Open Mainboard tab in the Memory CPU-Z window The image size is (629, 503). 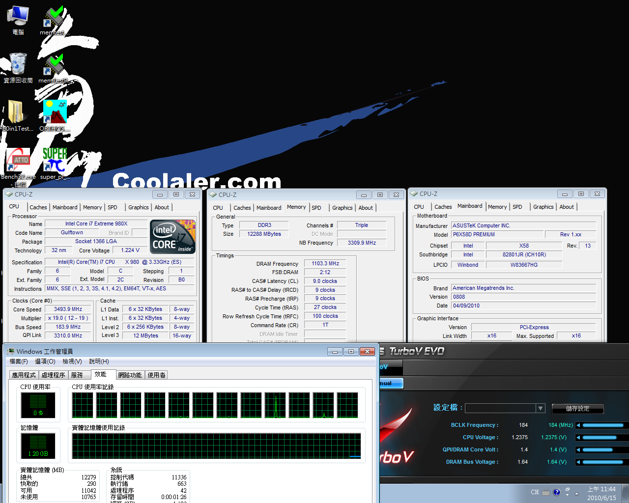269,208
